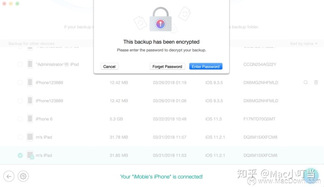The width and height of the screenshot is (324, 187).
Task: Click the Backup for other devices header
Action: pyautogui.click(x=31, y=44)
